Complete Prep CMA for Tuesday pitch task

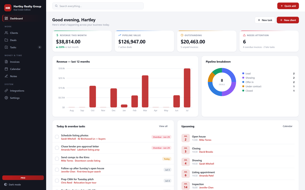click(x=57, y=180)
